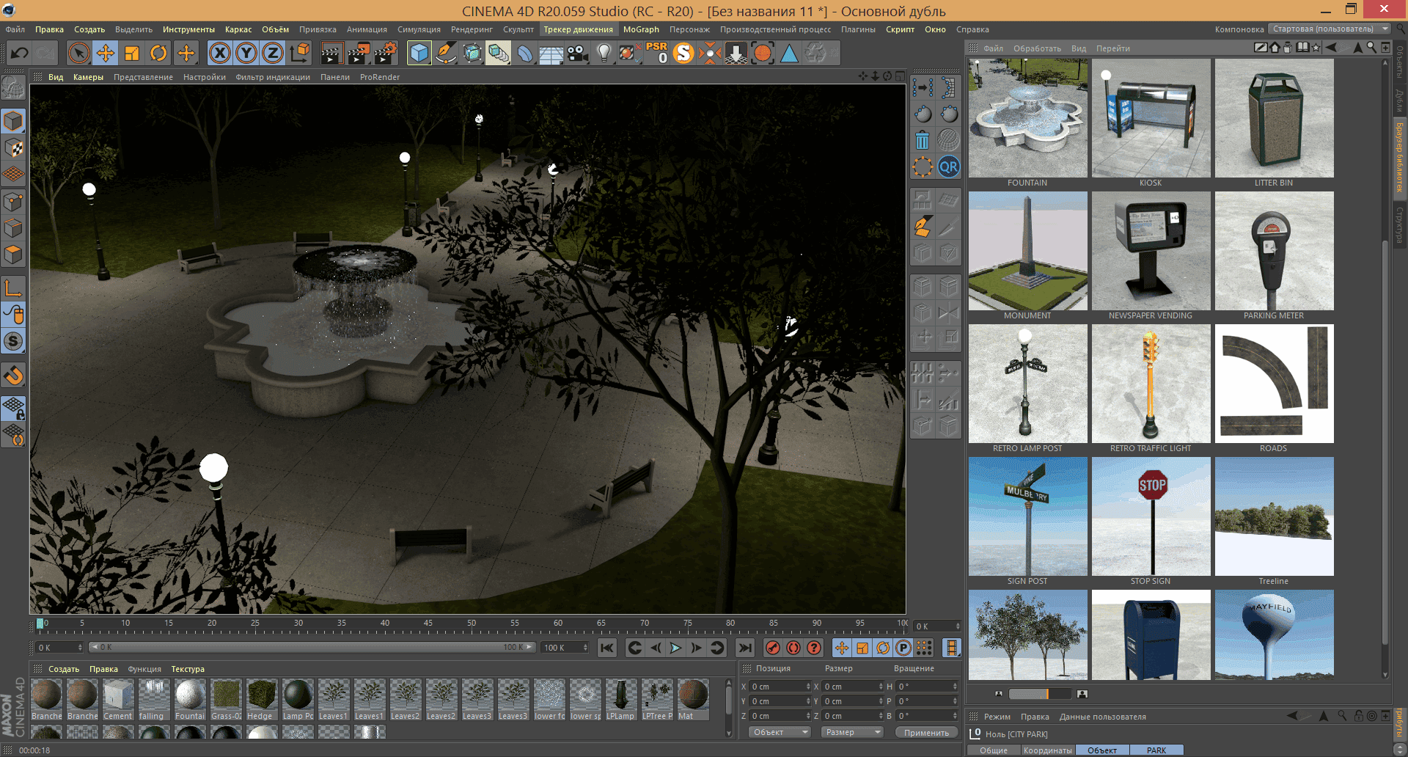The width and height of the screenshot is (1408, 757).
Task: Switch to Model mode cube icon
Action: tap(13, 121)
